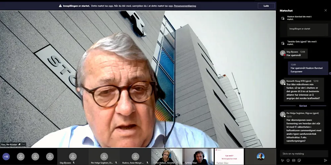The width and height of the screenshot is (331, 165).
Task: Dismiss the recording notice with Lukk
Action: tap(266, 6)
